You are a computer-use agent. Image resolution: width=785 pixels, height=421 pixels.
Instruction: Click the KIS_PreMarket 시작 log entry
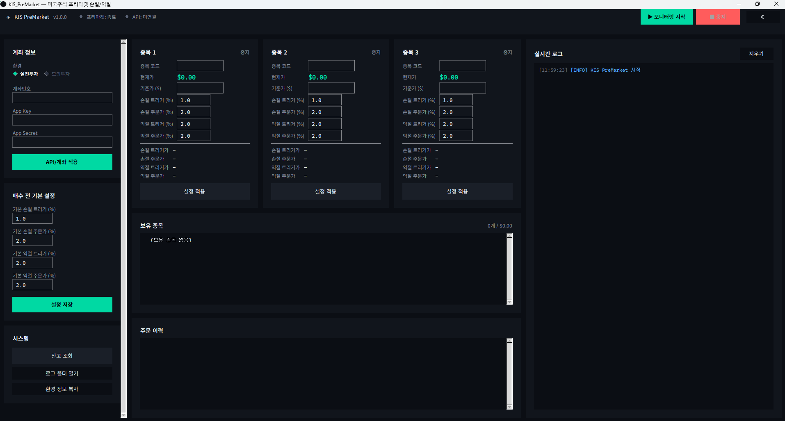589,70
